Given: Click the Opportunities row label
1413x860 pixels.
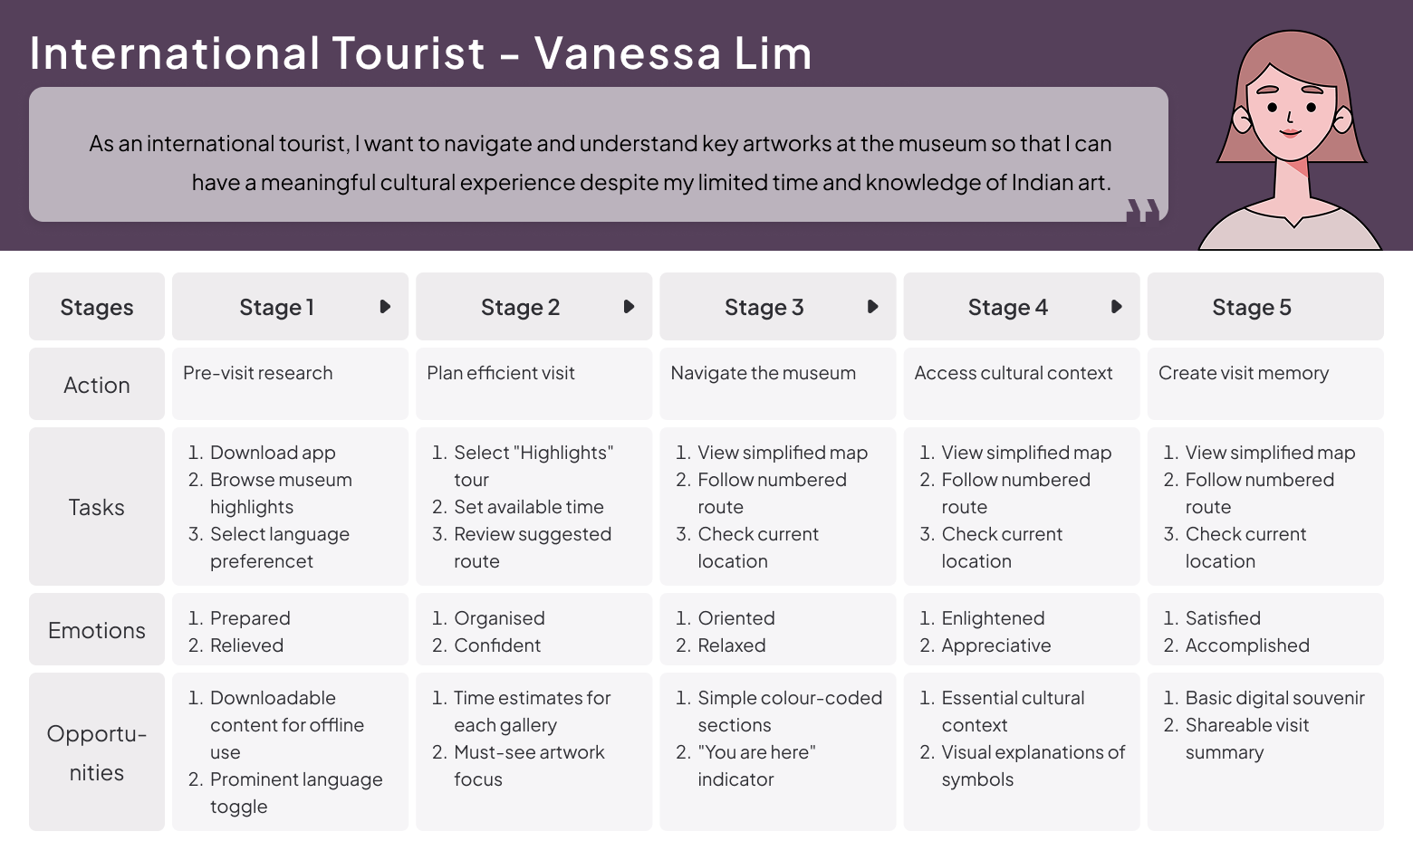Looking at the screenshot, I should [x=97, y=752].
